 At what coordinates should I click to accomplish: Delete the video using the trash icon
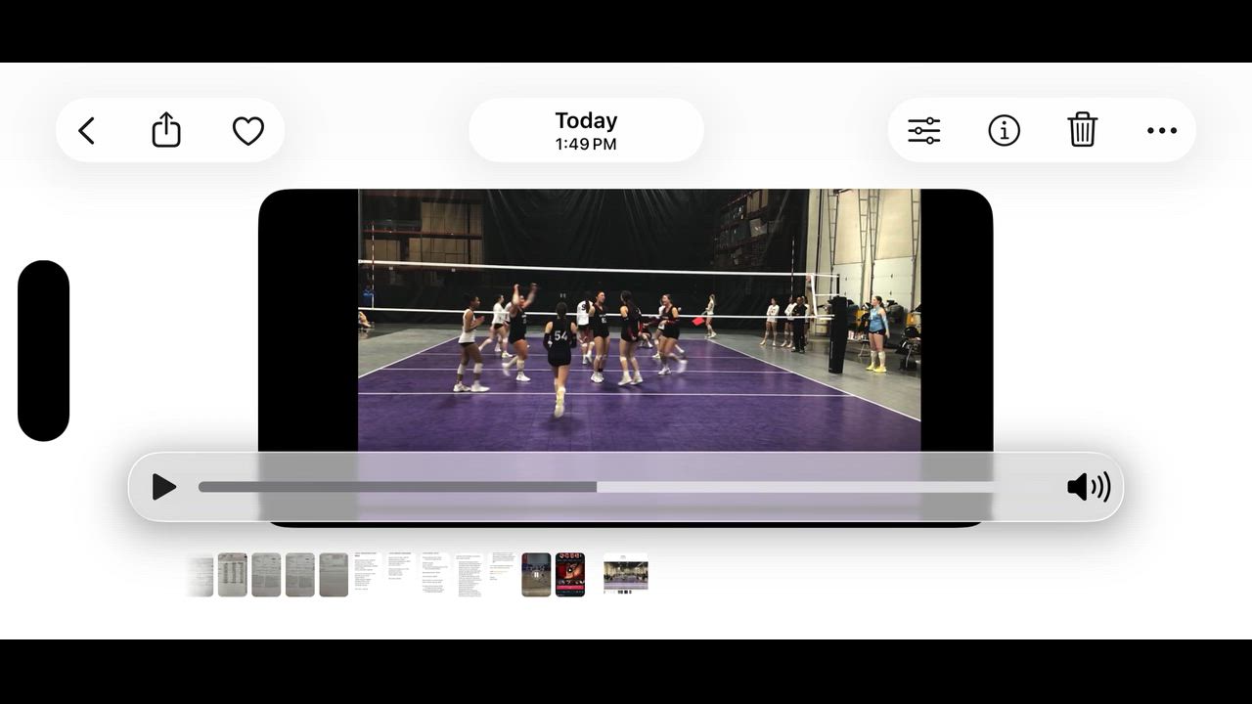pyautogui.click(x=1082, y=130)
